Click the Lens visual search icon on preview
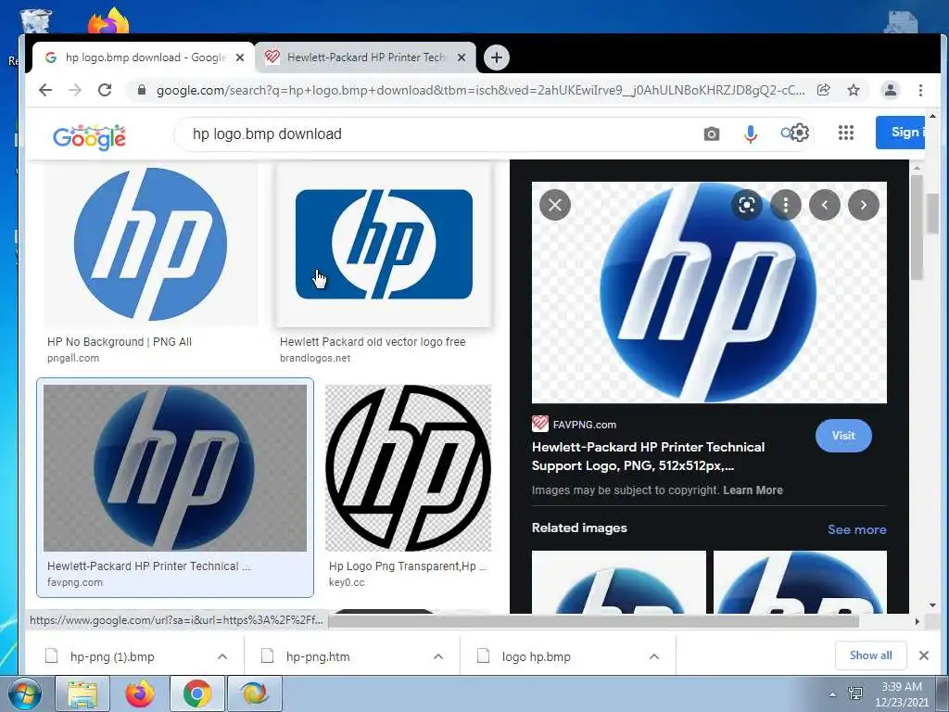This screenshot has height=712, width=949. [x=747, y=205]
